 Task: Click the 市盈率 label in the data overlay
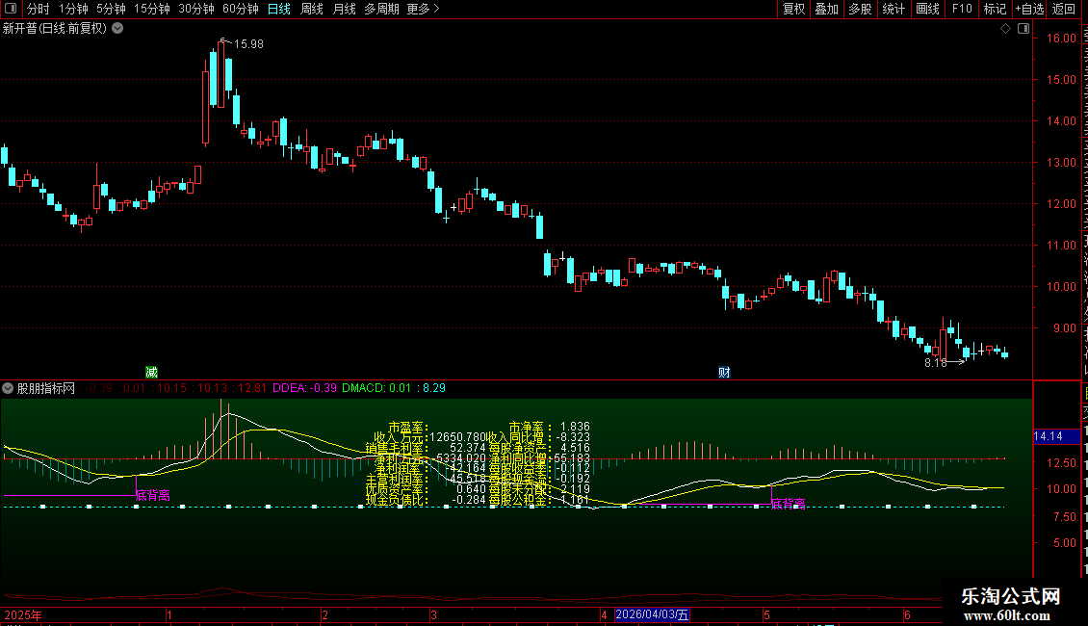(x=408, y=428)
